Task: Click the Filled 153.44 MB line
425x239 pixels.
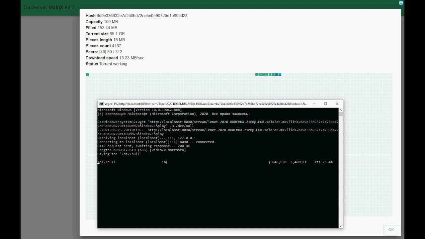Action: pos(101,28)
